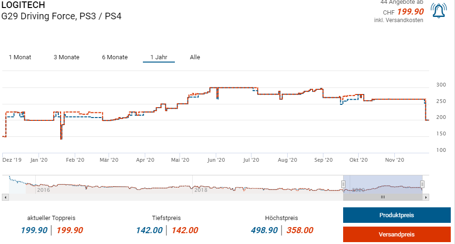The height and width of the screenshot is (244, 455).
Task: Select the 1 Jahr range tab
Action: tap(158, 57)
